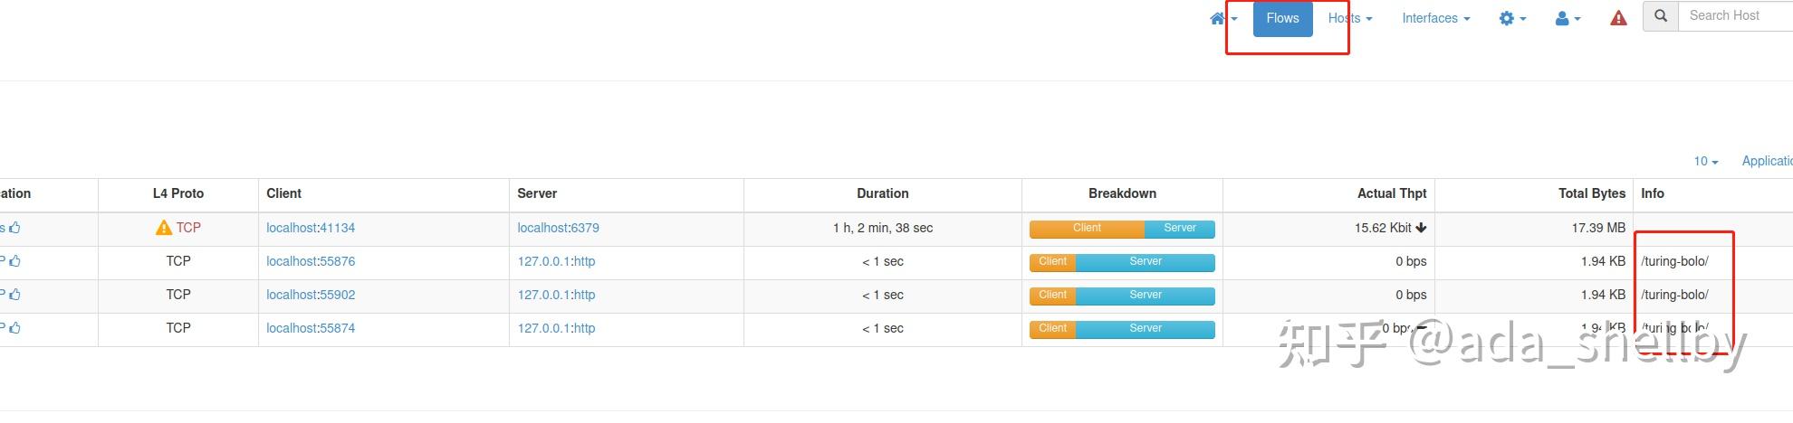Focus the Search Host input field
The image size is (1793, 423).
pyautogui.click(x=1734, y=15)
